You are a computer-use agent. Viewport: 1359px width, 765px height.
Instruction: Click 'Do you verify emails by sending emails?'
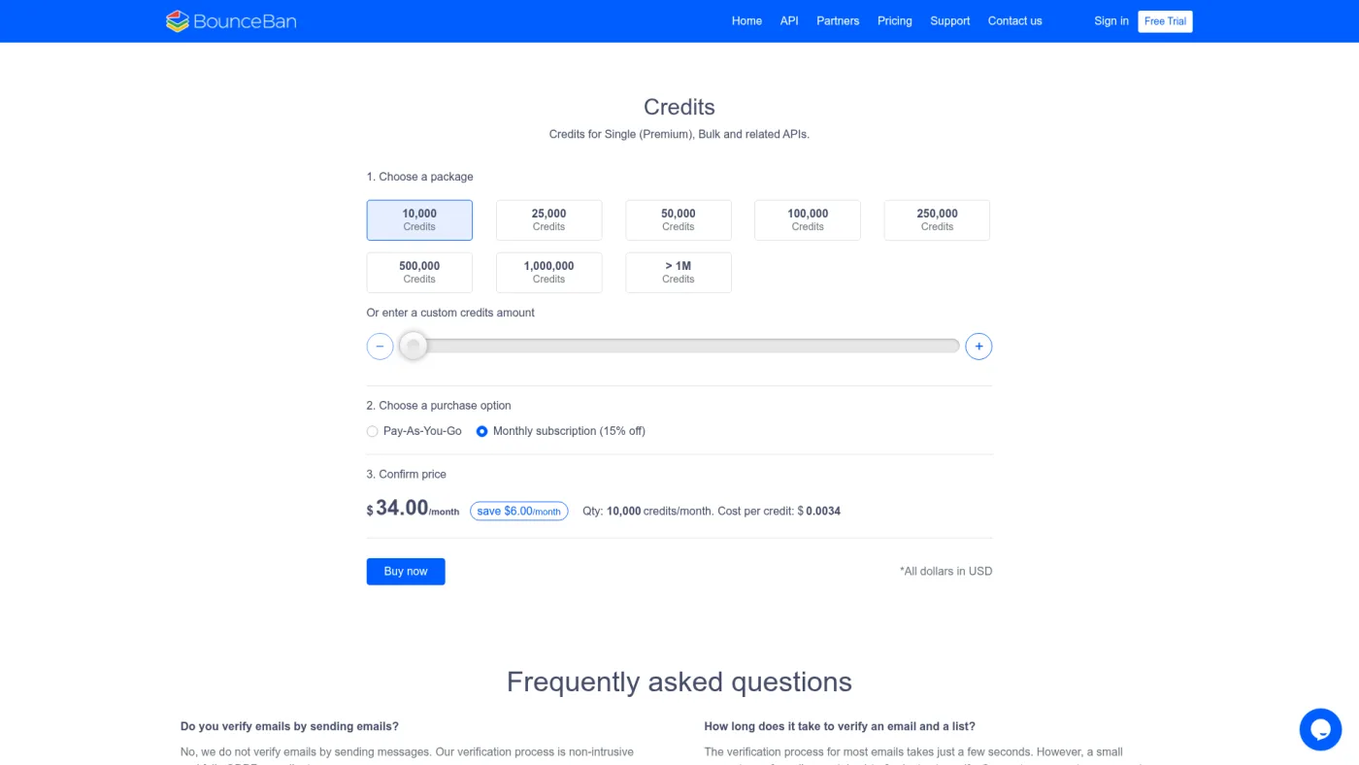pos(289,726)
